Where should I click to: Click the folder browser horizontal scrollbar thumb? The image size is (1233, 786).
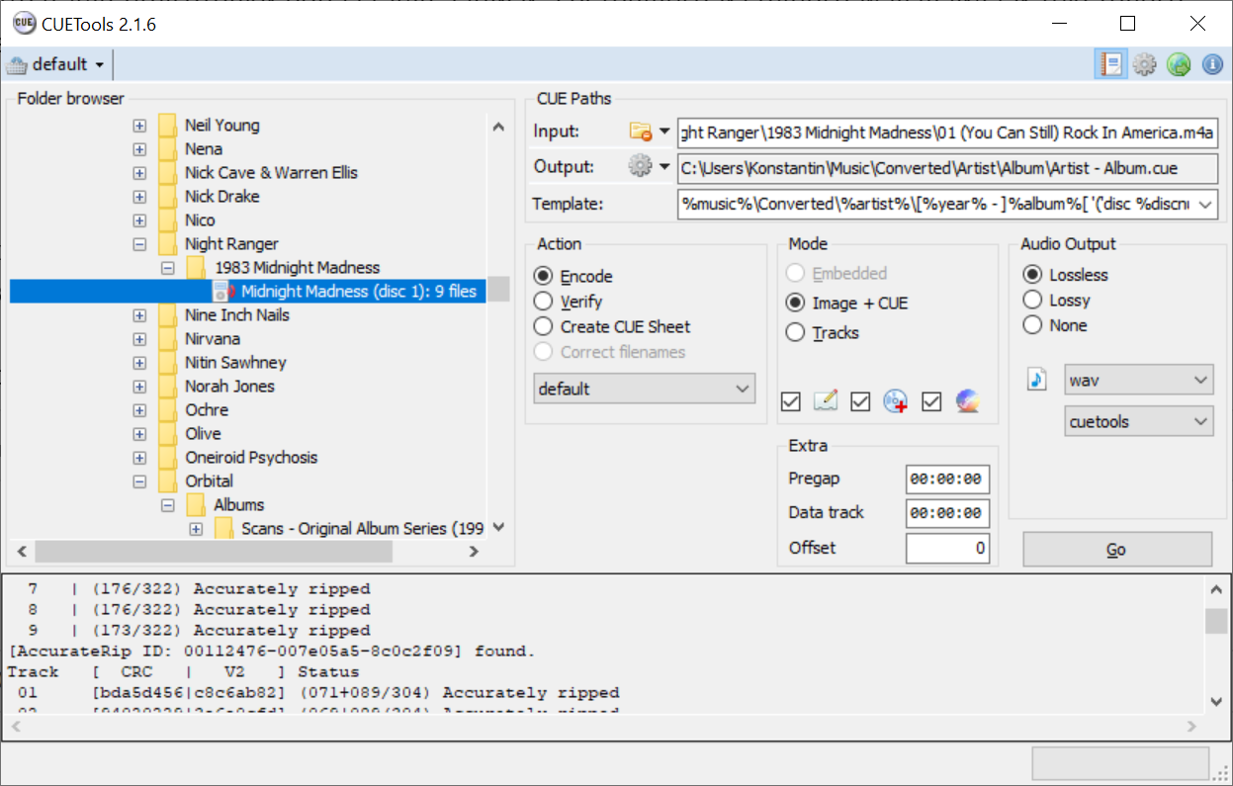pos(214,552)
